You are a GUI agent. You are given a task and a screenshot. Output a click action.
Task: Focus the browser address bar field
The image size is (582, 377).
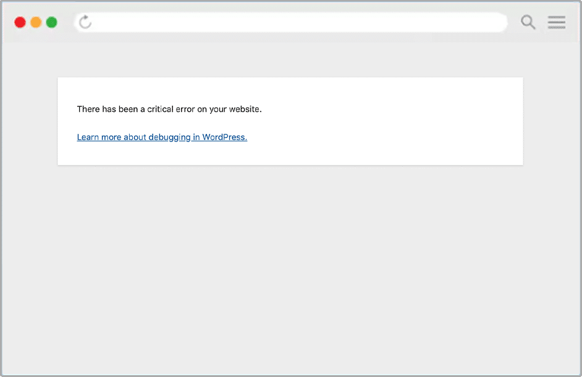(290, 22)
